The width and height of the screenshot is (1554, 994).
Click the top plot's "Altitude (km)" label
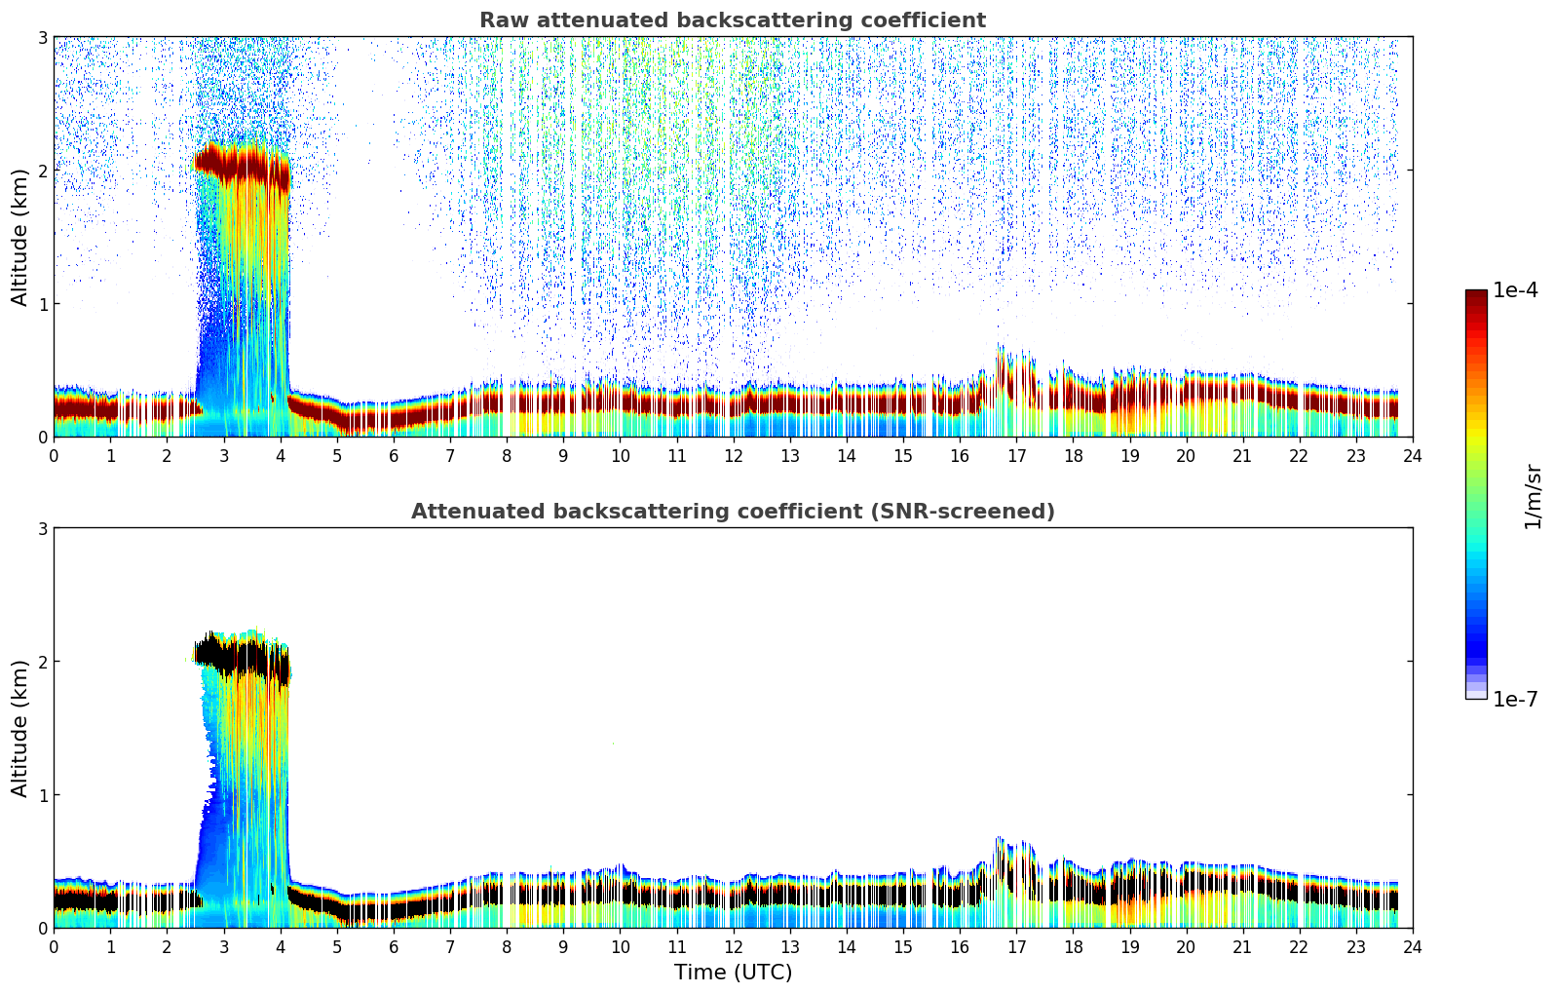click(20, 237)
